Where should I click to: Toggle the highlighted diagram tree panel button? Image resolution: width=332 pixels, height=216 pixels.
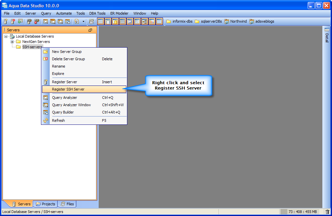(x=145, y=21)
